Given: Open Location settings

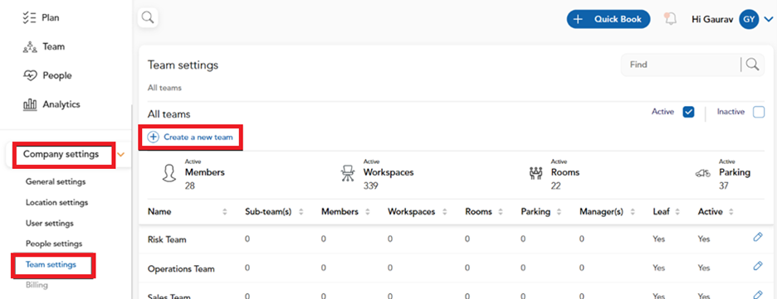Looking at the screenshot, I should click(57, 203).
